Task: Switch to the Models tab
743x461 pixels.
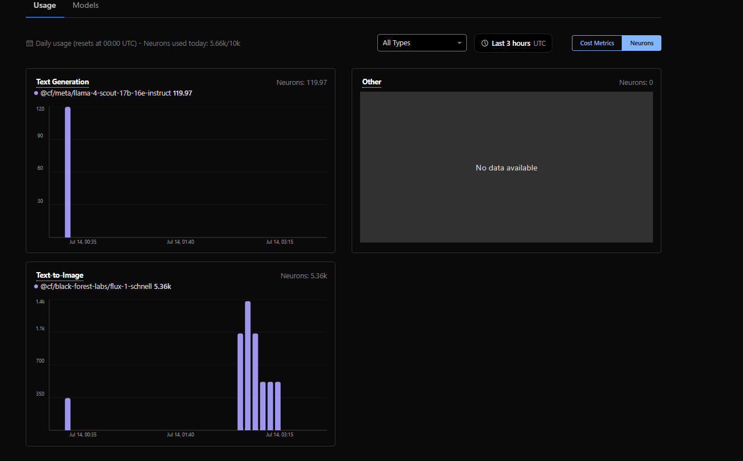Action: [x=86, y=6]
